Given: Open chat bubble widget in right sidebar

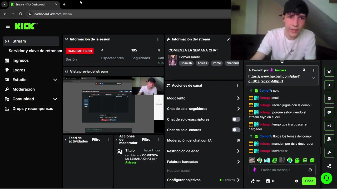Looking at the screenshot, I should tap(329, 112).
